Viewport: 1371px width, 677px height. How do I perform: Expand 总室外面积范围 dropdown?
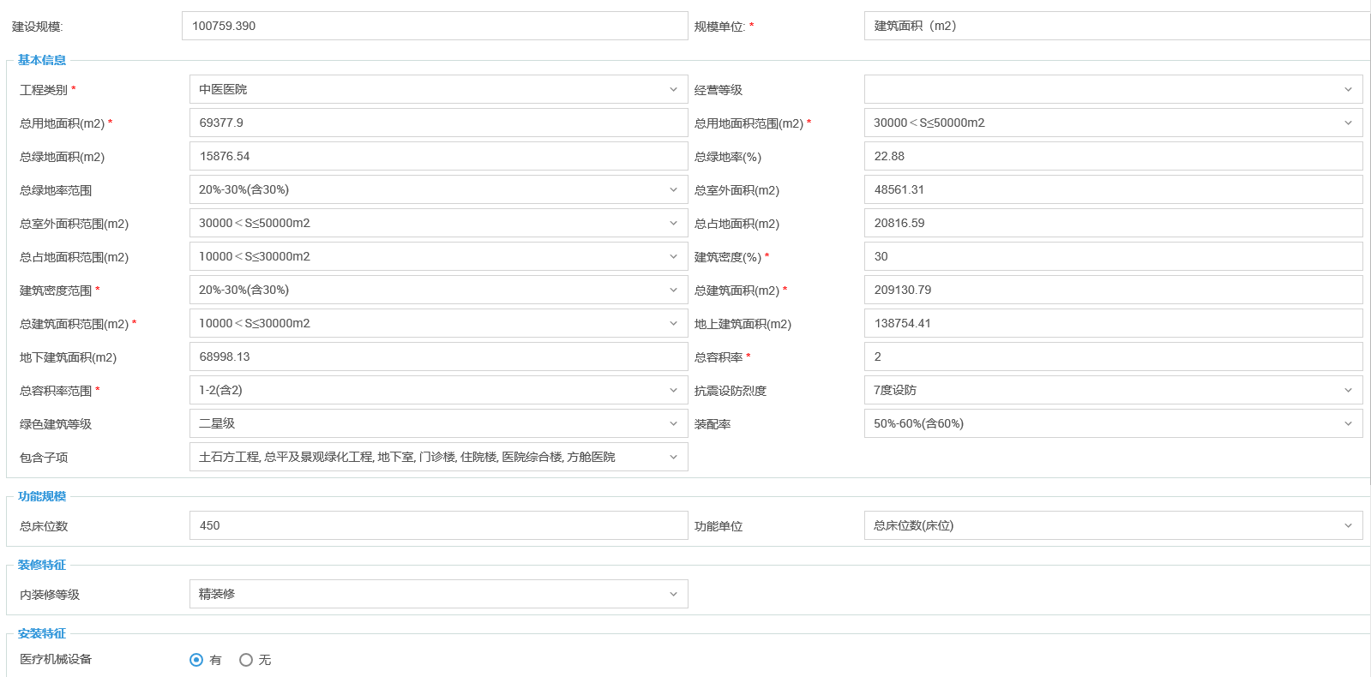tap(438, 223)
